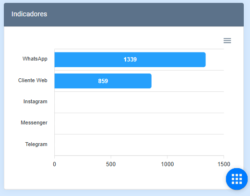This screenshot has width=250, height=196.
Task: Select the Cliente Web bar showing 859
Action: (x=103, y=81)
